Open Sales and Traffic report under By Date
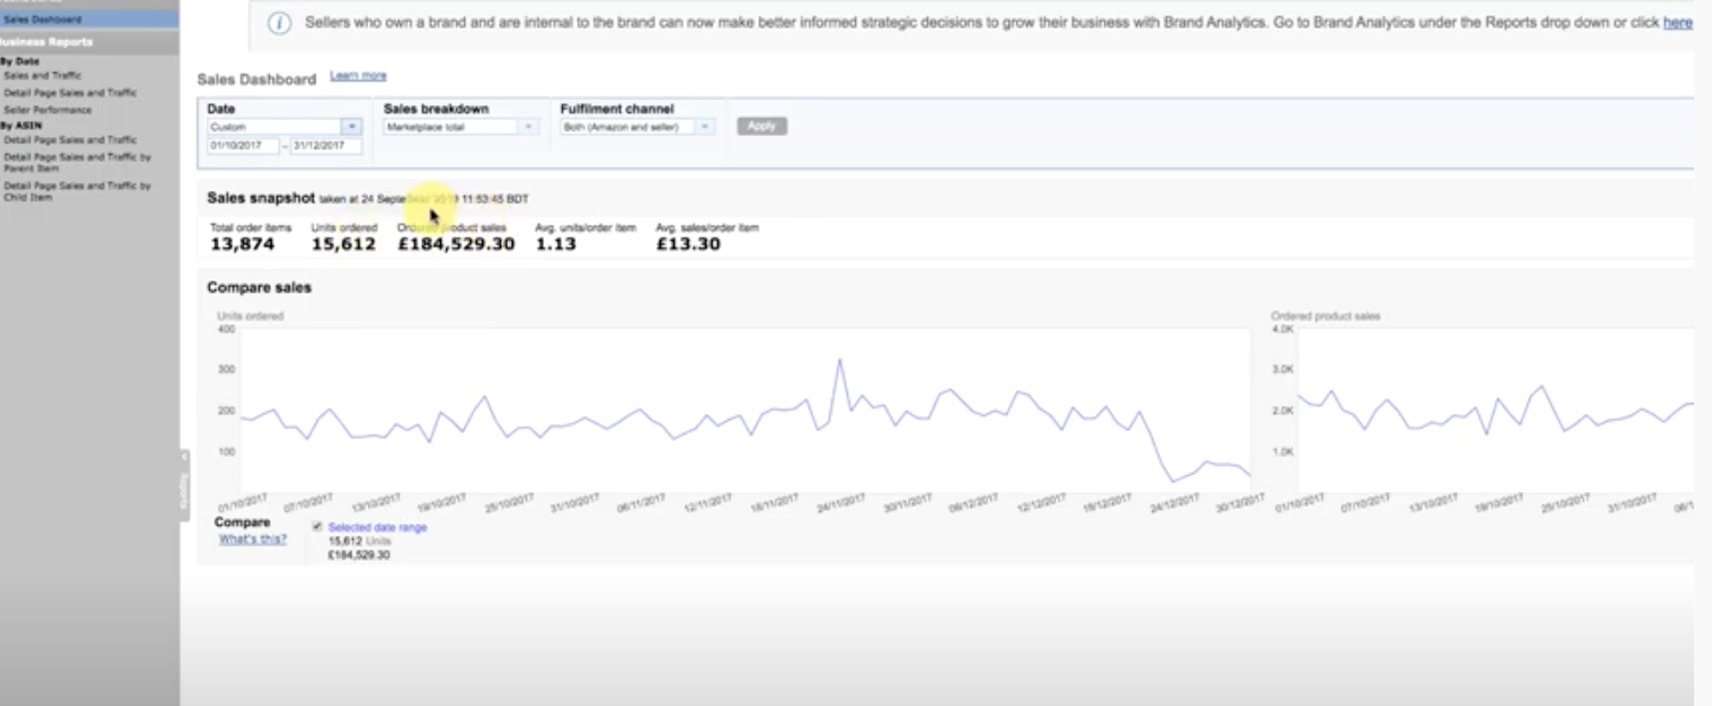1712x706 pixels. pyautogui.click(x=42, y=75)
